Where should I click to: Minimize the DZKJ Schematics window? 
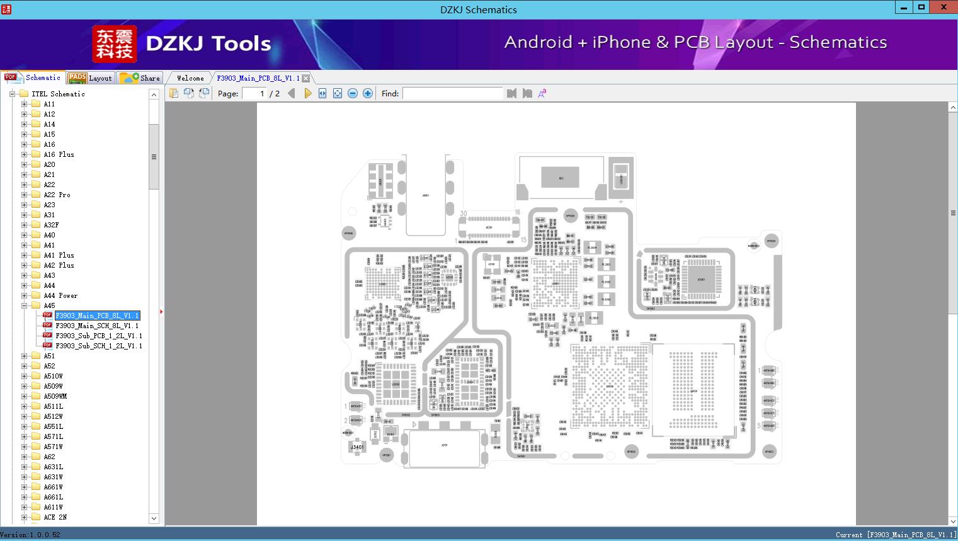tap(904, 8)
